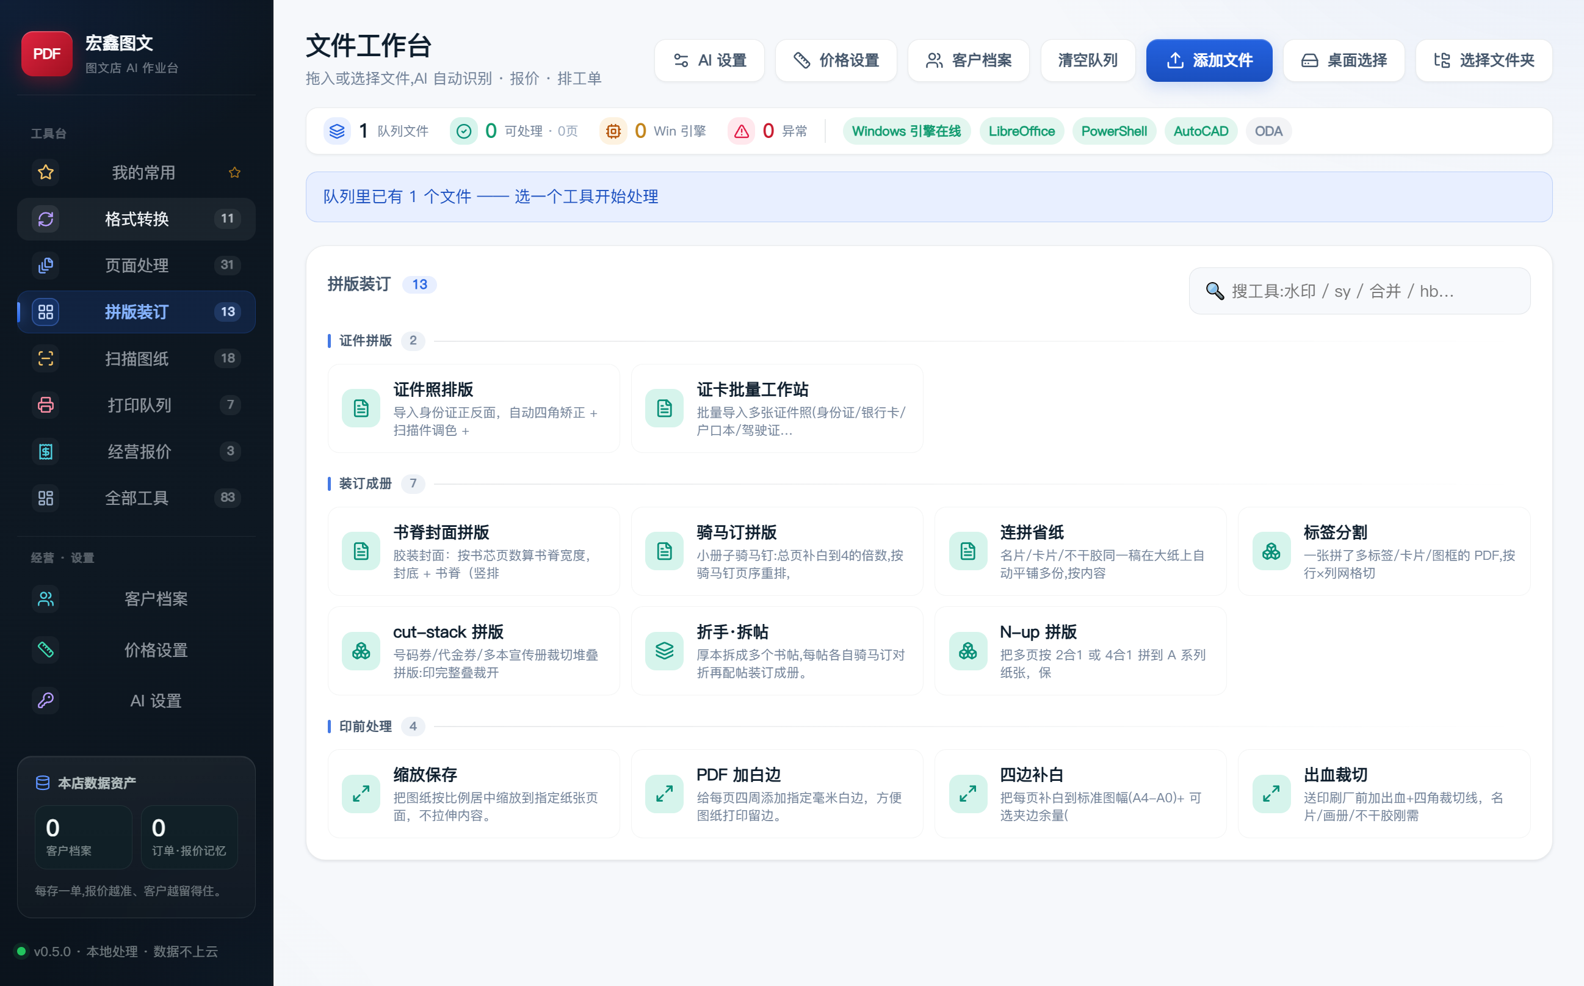
Task: Go to 经营报价 in the sidebar
Action: pos(136,451)
